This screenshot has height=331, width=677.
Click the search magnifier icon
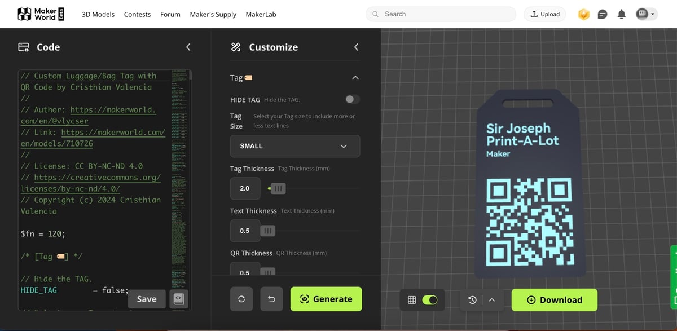[376, 14]
